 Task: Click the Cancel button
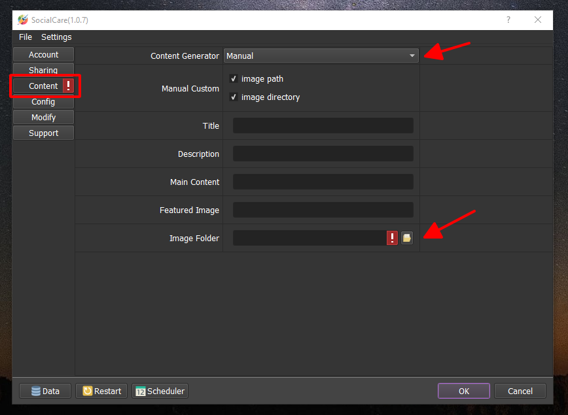click(x=520, y=391)
